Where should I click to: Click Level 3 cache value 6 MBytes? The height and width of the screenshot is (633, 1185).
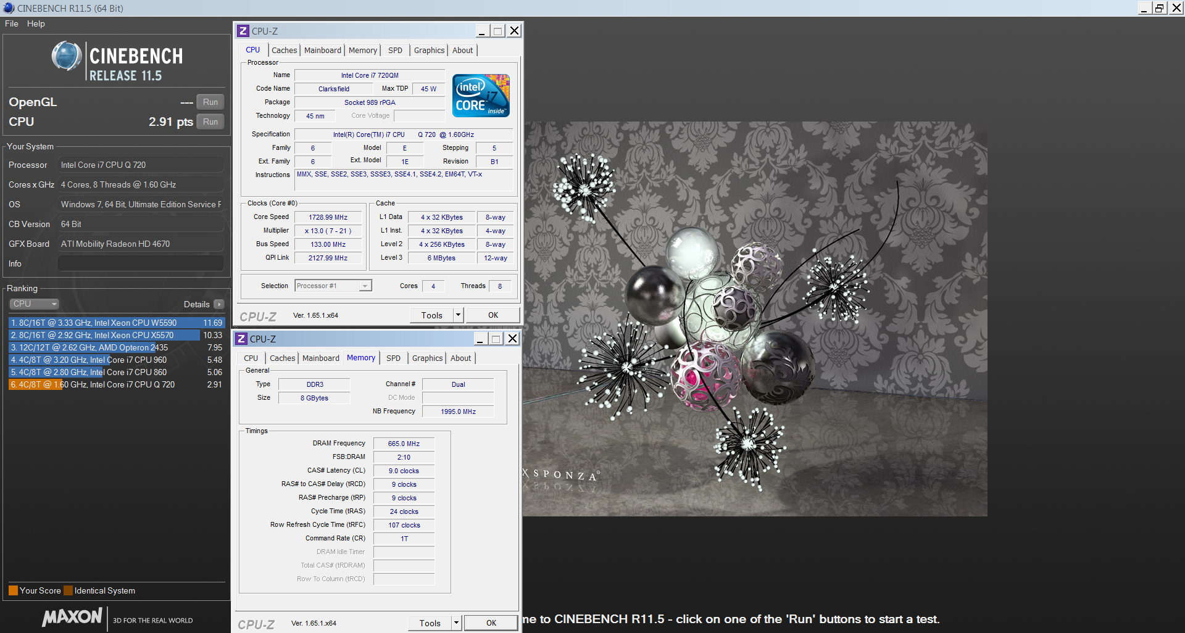(442, 258)
